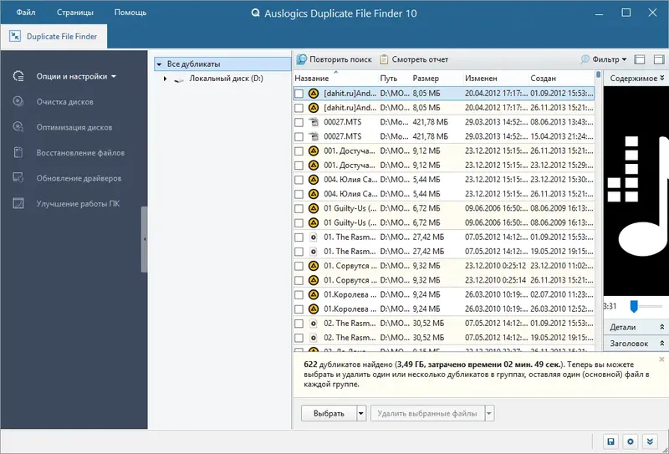Click the save floppy disk icon
This screenshot has height=454, width=669.
(610, 441)
